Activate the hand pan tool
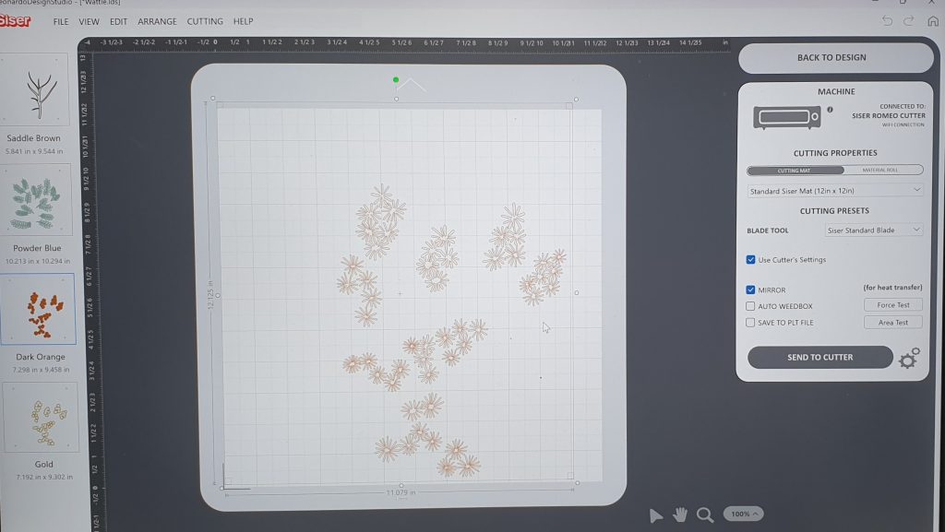The width and height of the screenshot is (945, 532). pyautogui.click(x=681, y=514)
